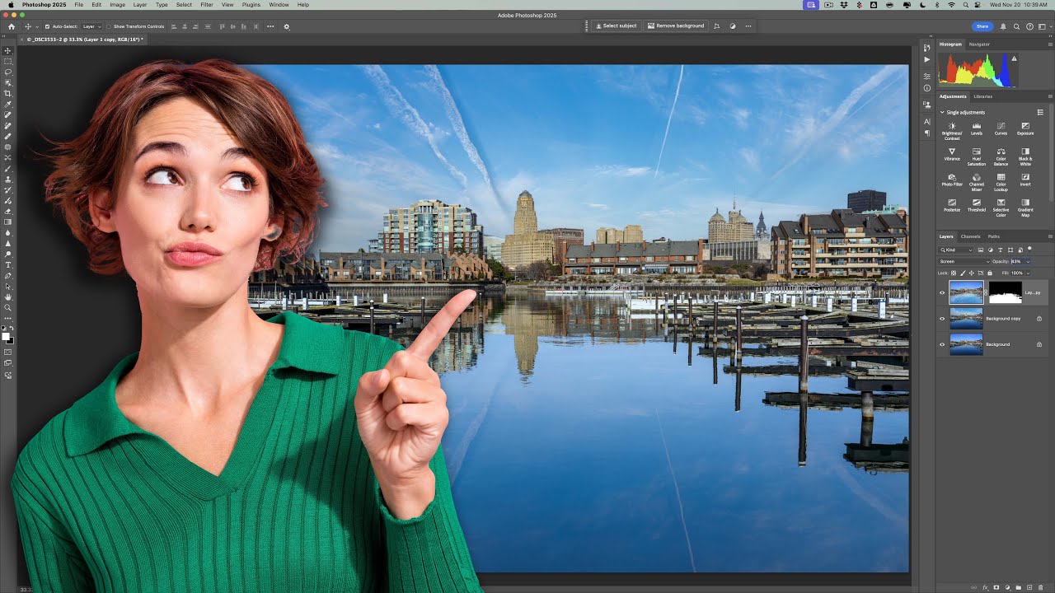The height and width of the screenshot is (593, 1055).
Task: Open the Screen blend mode dropdown
Action: click(964, 262)
